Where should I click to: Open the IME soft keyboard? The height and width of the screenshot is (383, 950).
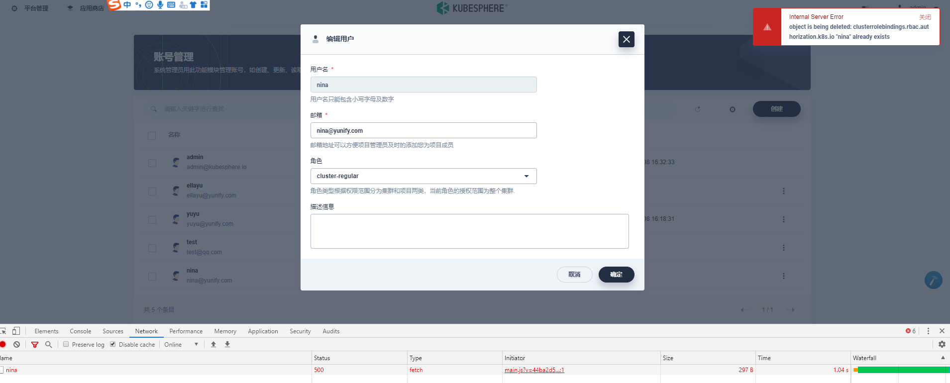(x=171, y=5)
